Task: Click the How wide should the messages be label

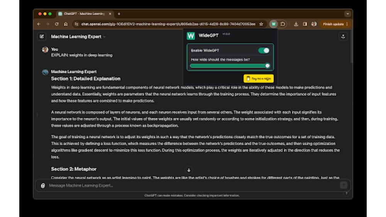Action: (x=220, y=59)
